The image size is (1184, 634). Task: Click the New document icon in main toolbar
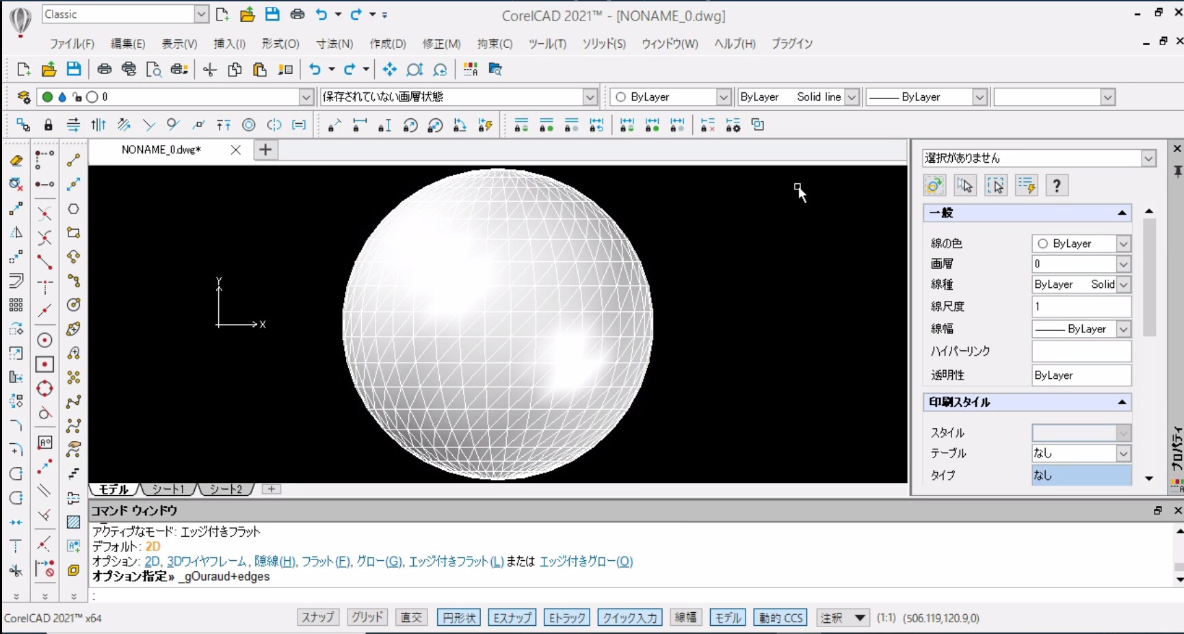23,69
